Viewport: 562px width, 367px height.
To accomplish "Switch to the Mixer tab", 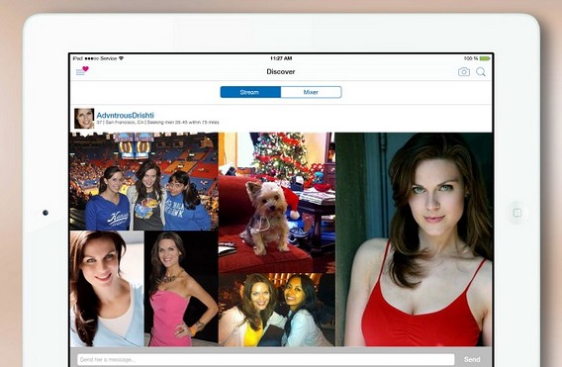I will (x=311, y=92).
